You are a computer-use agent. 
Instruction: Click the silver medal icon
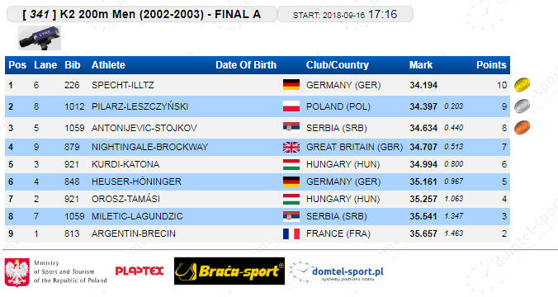point(522,106)
